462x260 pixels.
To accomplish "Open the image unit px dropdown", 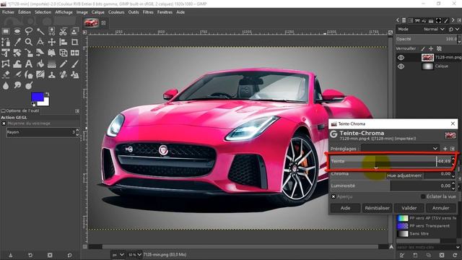I will pyautogui.click(x=118, y=255).
